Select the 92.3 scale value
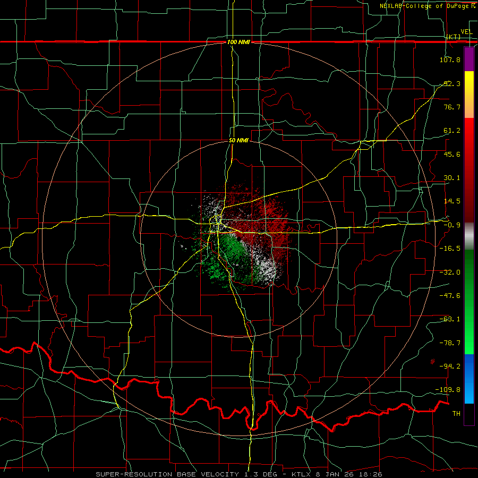The width and height of the screenshot is (478, 478). 452,83
